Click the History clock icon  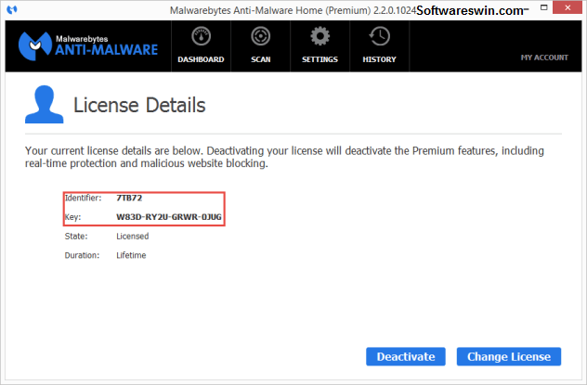tap(379, 36)
